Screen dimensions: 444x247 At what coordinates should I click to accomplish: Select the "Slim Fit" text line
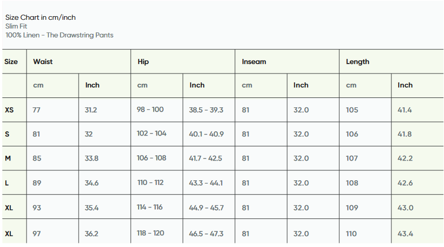pyautogui.click(x=17, y=26)
